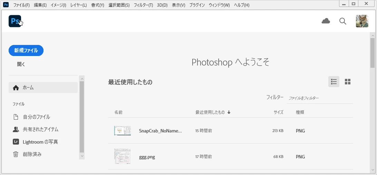Click the 種類 column header
377x175 pixels.
[x=300, y=112]
